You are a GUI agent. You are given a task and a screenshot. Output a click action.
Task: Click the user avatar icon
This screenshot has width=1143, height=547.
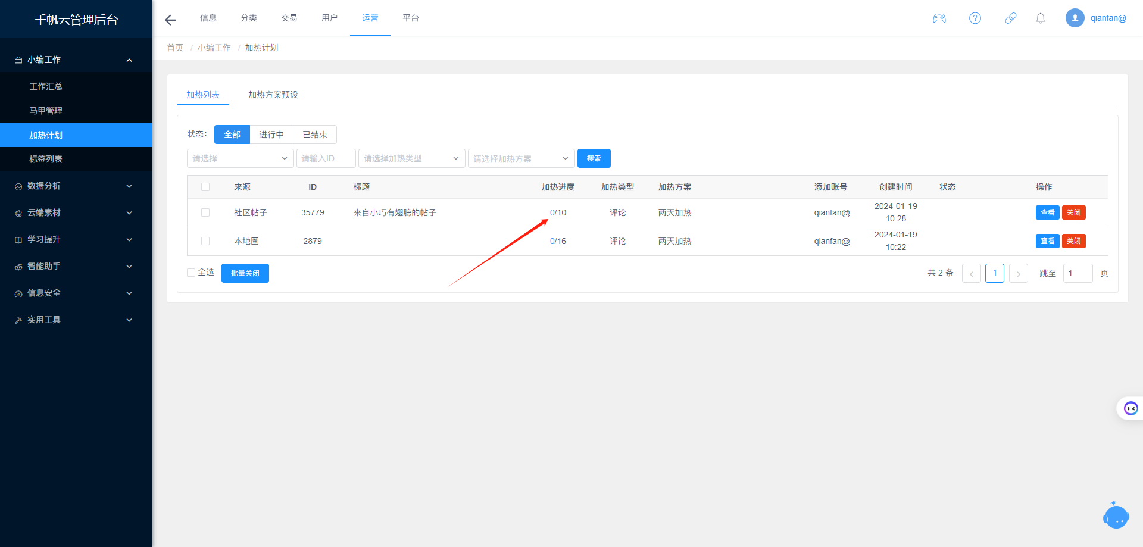point(1075,18)
